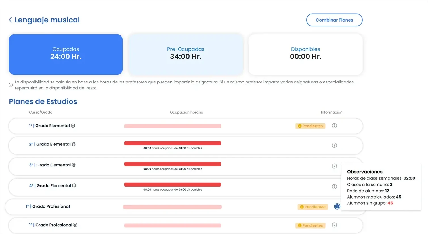Expand grouped plans for 4º Grado Elemental

(x=74, y=185)
